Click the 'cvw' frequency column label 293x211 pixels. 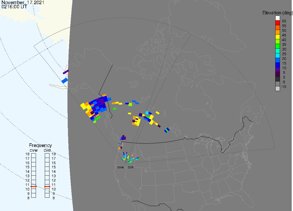(x=34, y=150)
